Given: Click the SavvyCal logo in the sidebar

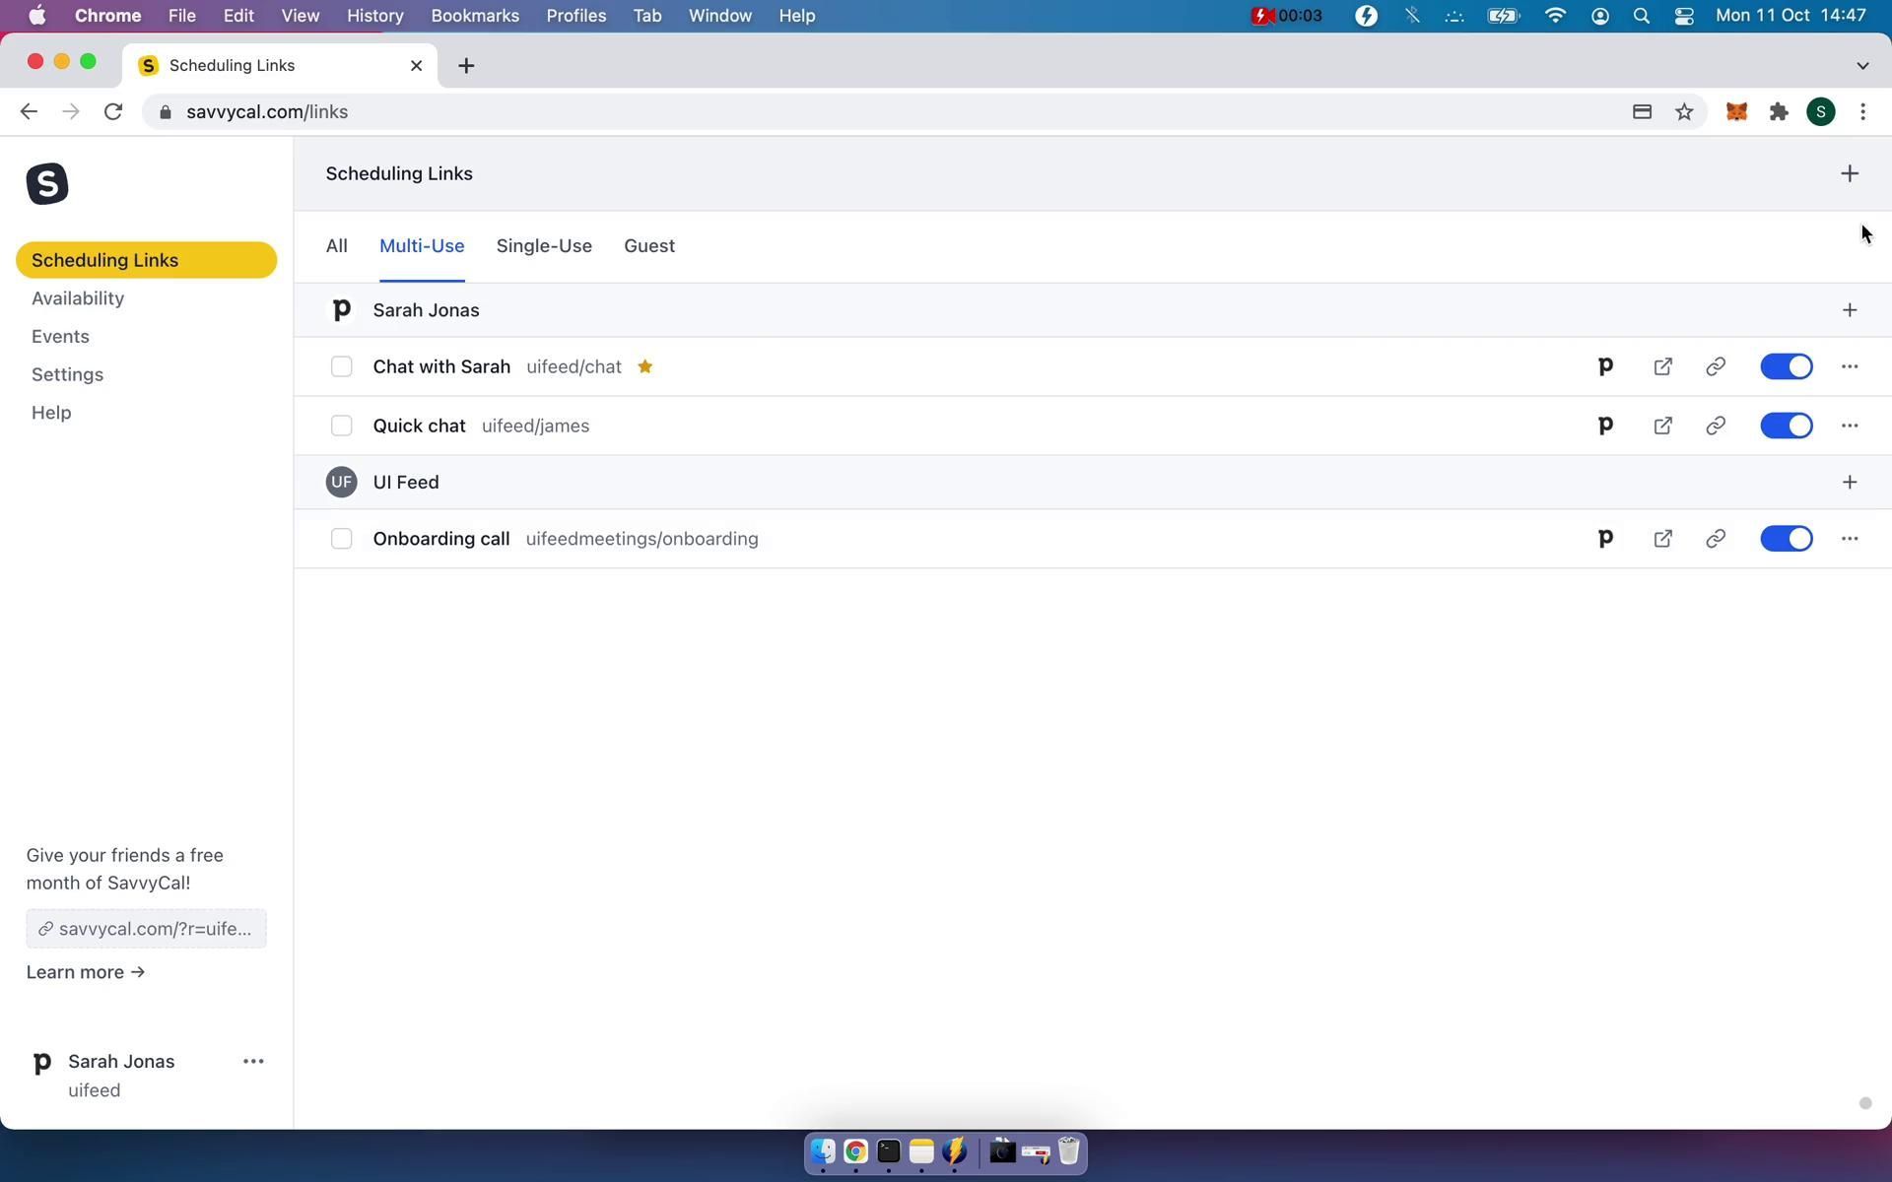Looking at the screenshot, I should click(x=46, y=183).
